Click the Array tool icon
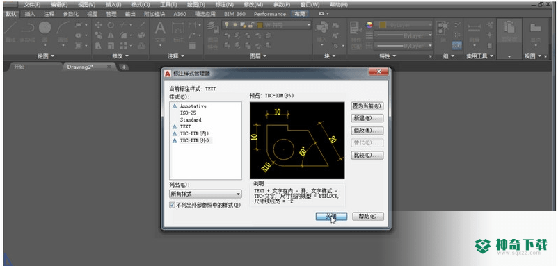The image size is (558, 266). coord(123,45)
